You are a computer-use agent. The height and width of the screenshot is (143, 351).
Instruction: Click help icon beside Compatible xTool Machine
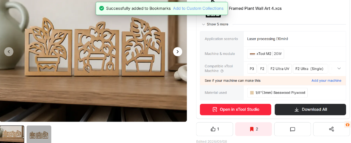[x=222, y=71]
